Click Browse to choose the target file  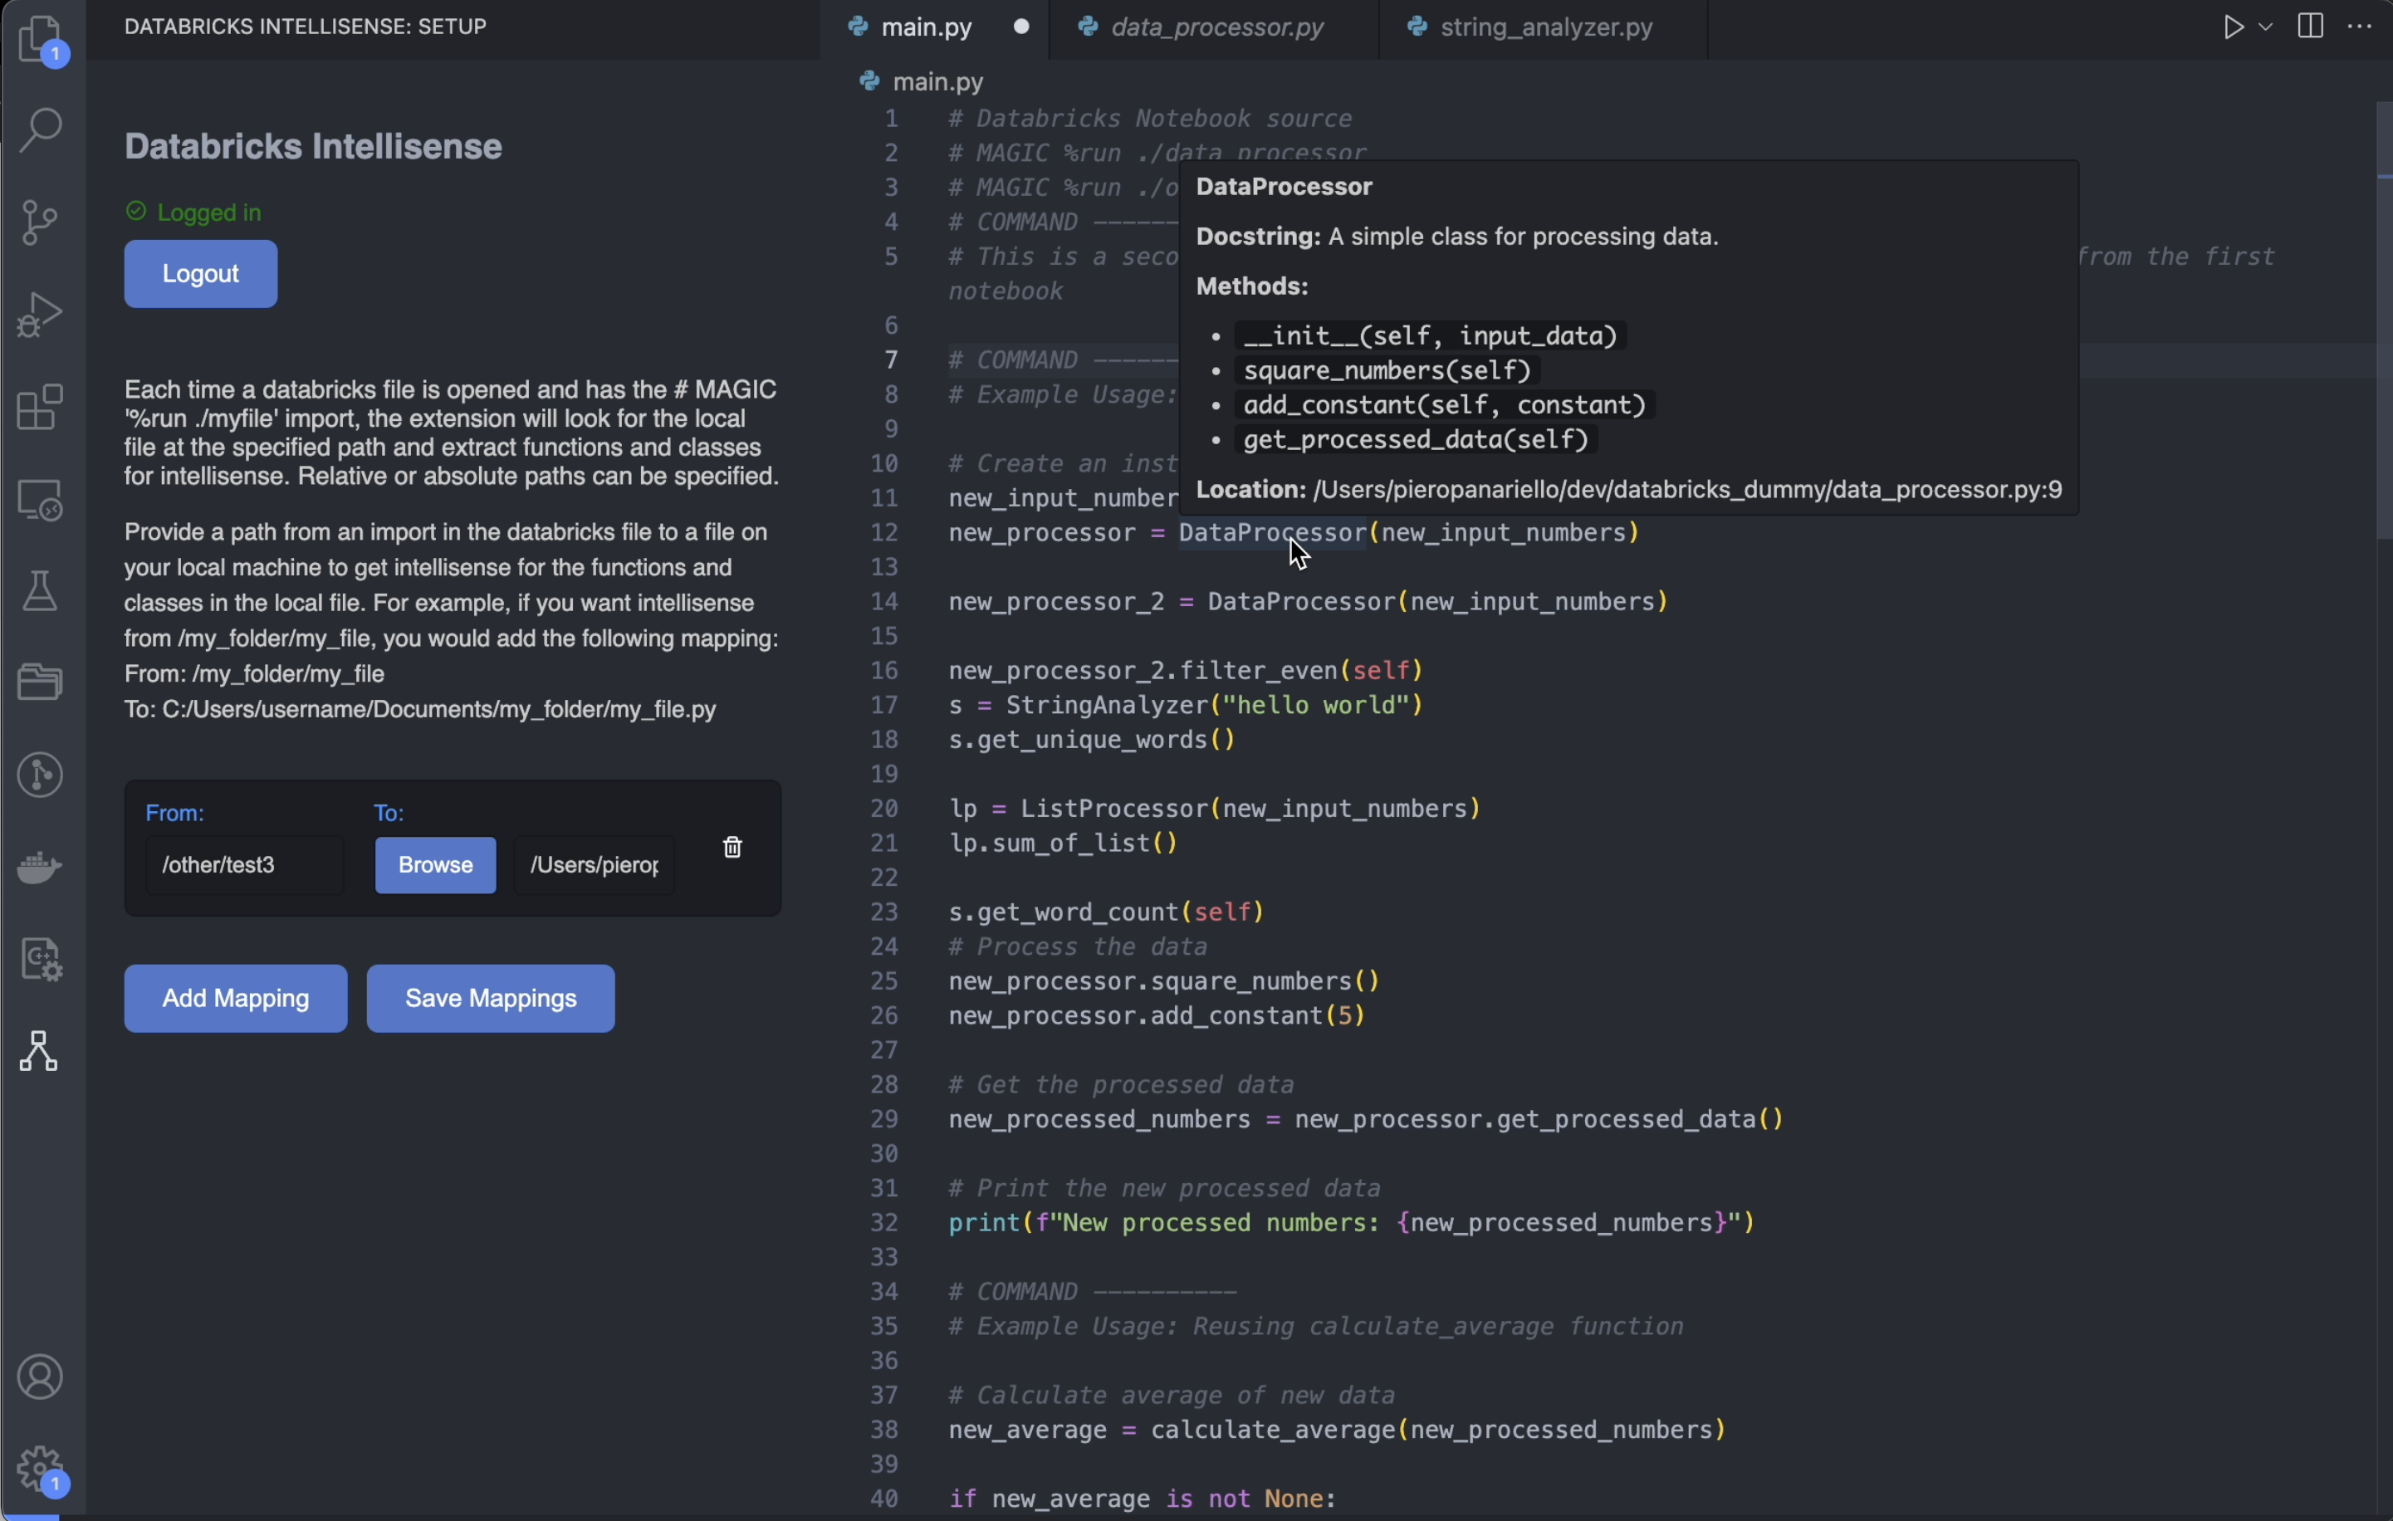tap(435, 865)
